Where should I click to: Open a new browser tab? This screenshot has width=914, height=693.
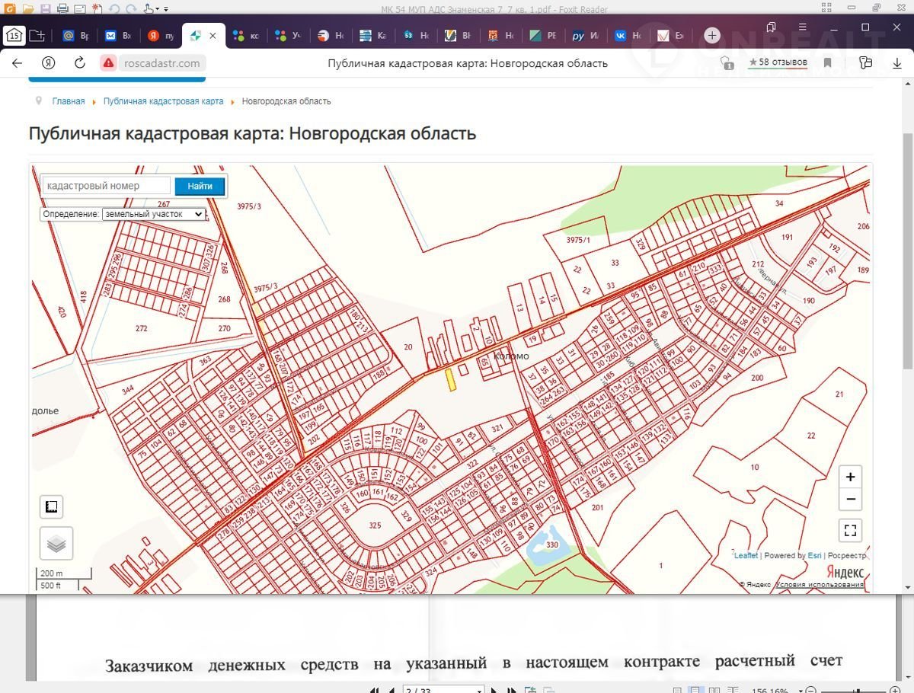click(x=711, y=35)
